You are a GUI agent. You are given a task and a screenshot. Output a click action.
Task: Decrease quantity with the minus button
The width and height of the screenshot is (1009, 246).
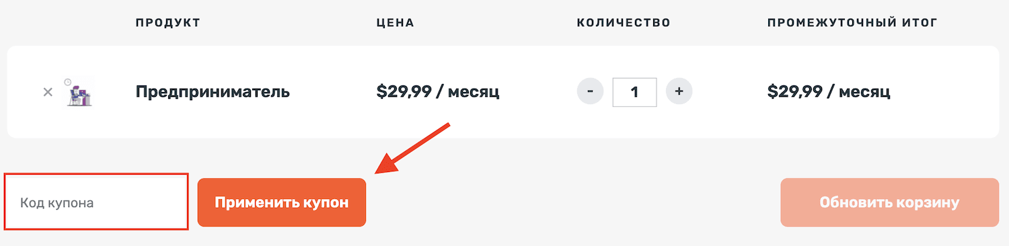590,91
